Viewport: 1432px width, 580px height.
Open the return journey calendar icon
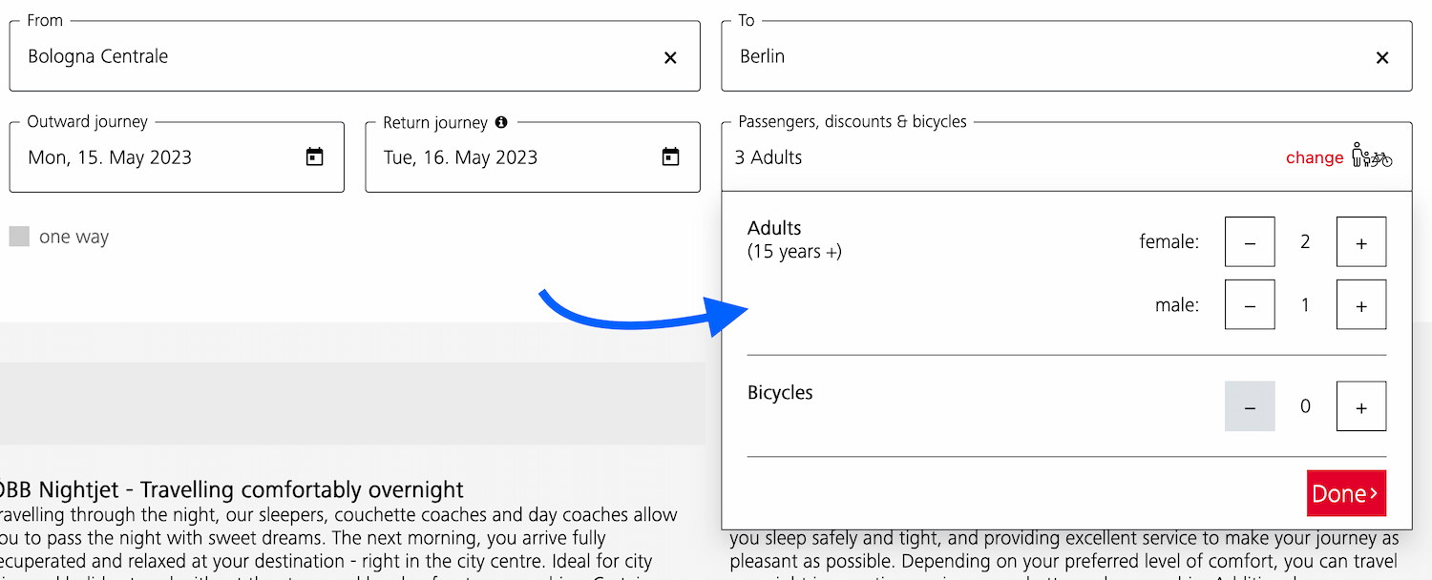point(669,156)
